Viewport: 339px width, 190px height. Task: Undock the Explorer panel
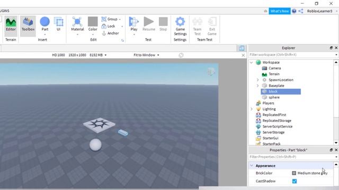tap(331, 48)
